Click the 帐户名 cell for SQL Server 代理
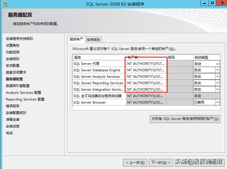This screenshot has height=169, width=227. (146, 64)
